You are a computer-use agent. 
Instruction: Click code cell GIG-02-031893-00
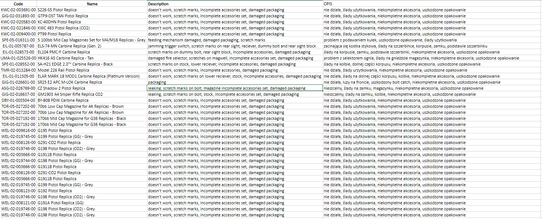(x=18, y=16)
